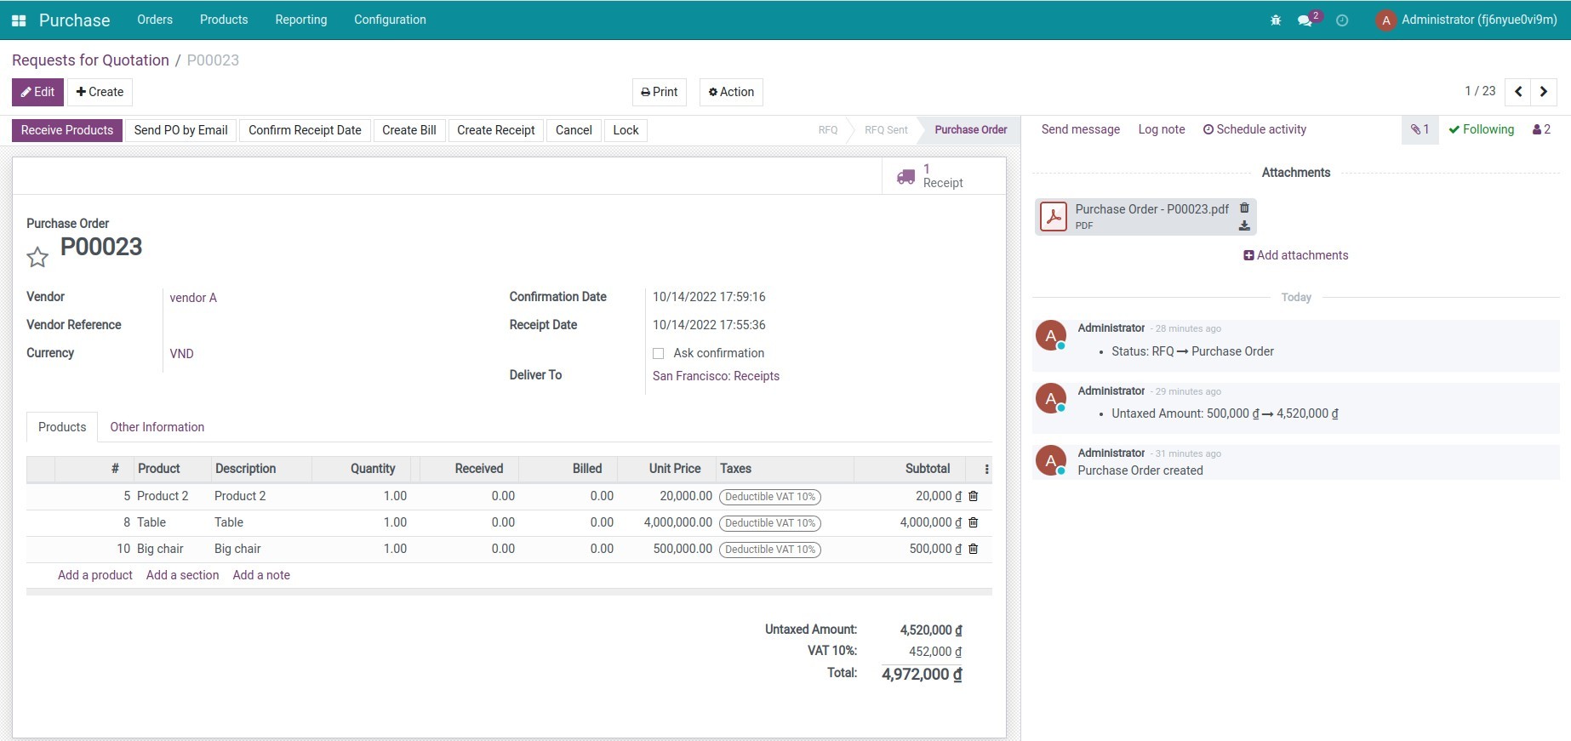This screenshot has width=1571, height=741.
Task: Toggle the Following subscription status
Action: [x=1481, y=129]
